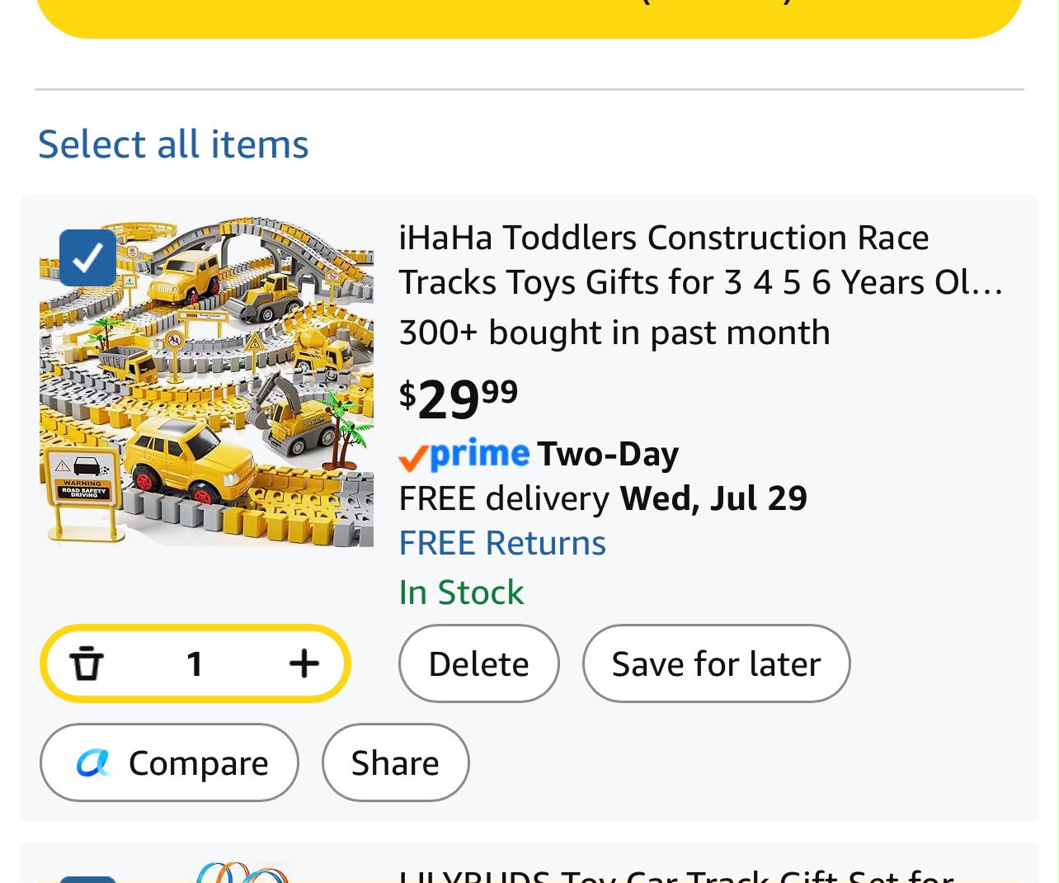Click Select all items link

pyautogui.click(x=173, y=144)
